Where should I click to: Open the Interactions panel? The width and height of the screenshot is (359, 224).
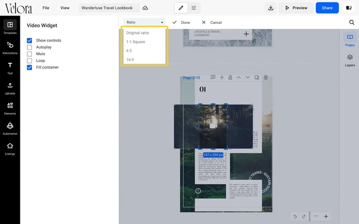[x=10, y=48]
